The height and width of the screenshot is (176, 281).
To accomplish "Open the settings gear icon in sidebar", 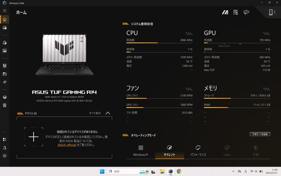I will click(x=4, y=156).
